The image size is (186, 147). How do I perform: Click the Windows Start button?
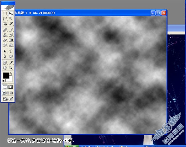pos(71,146)
